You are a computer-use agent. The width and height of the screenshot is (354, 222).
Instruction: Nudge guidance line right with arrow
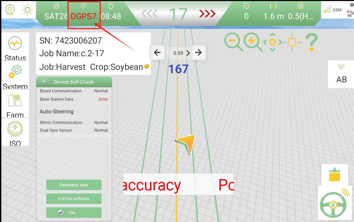[198, 52]
